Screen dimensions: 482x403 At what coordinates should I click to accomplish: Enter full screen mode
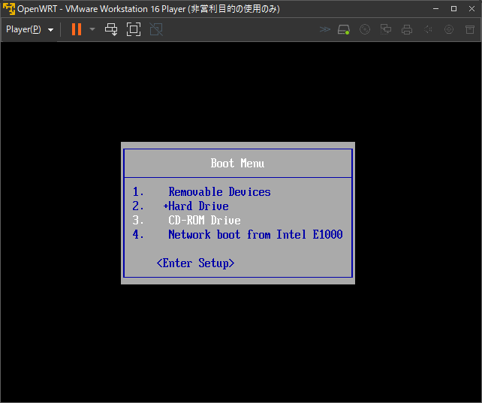(134, 29)
